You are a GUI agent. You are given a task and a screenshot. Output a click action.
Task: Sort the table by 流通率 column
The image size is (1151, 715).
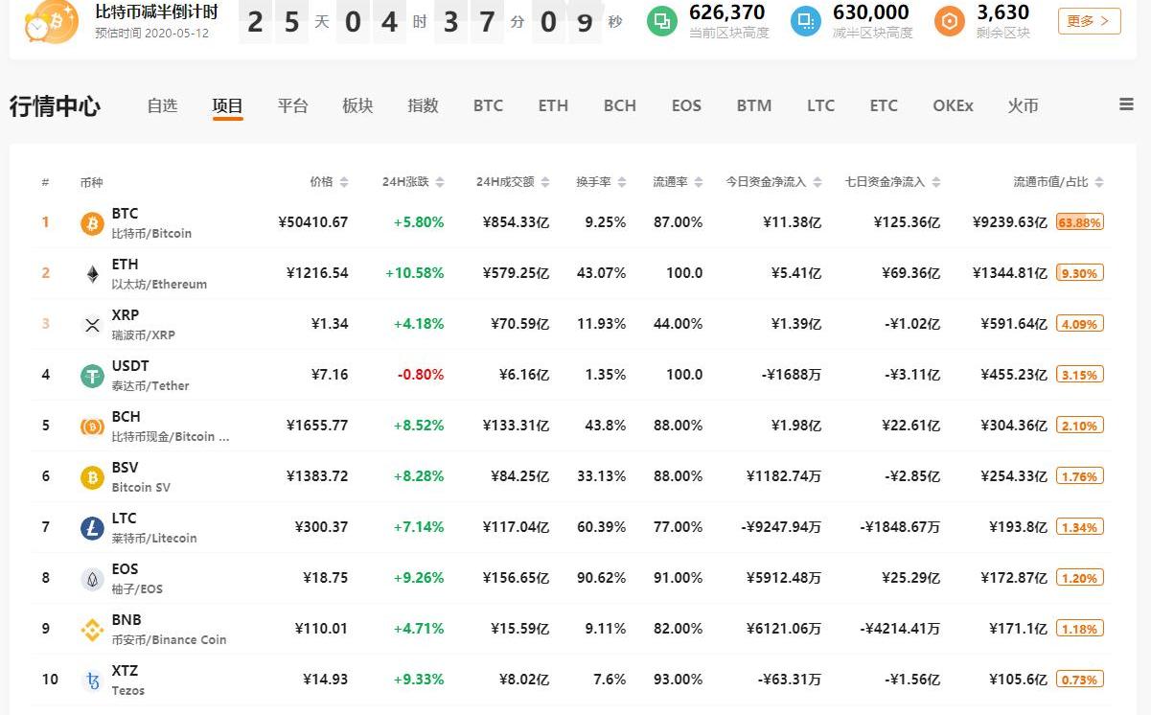tap(678, 182)
